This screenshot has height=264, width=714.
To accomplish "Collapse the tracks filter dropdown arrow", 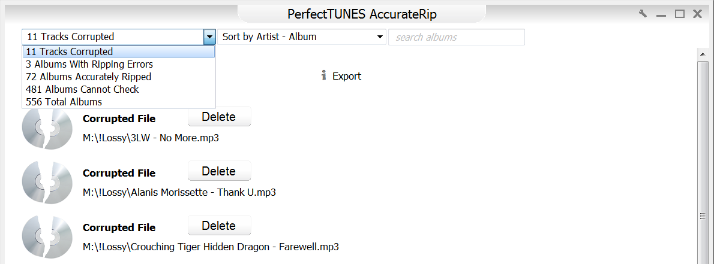I will (209, 37).
